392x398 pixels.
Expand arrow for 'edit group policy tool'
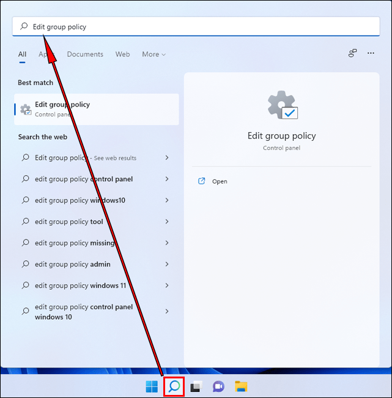point(167,222)
